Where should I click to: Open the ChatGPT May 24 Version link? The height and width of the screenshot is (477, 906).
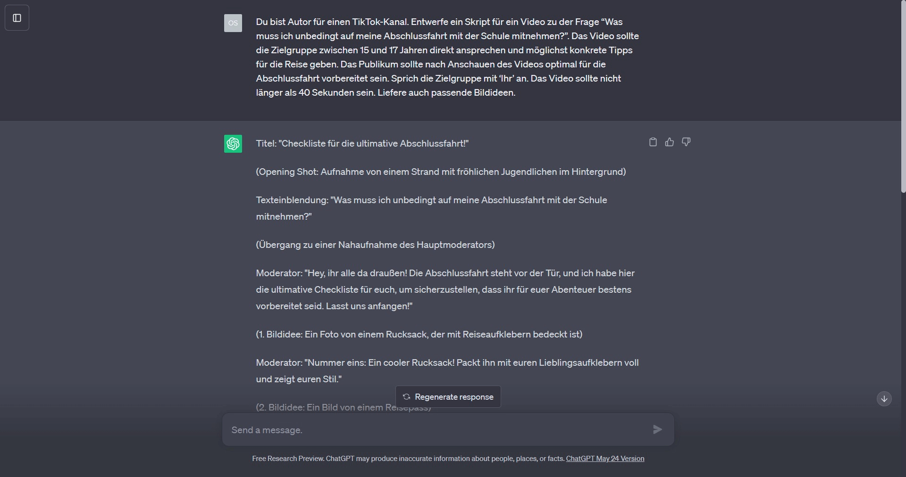point(605,458)
